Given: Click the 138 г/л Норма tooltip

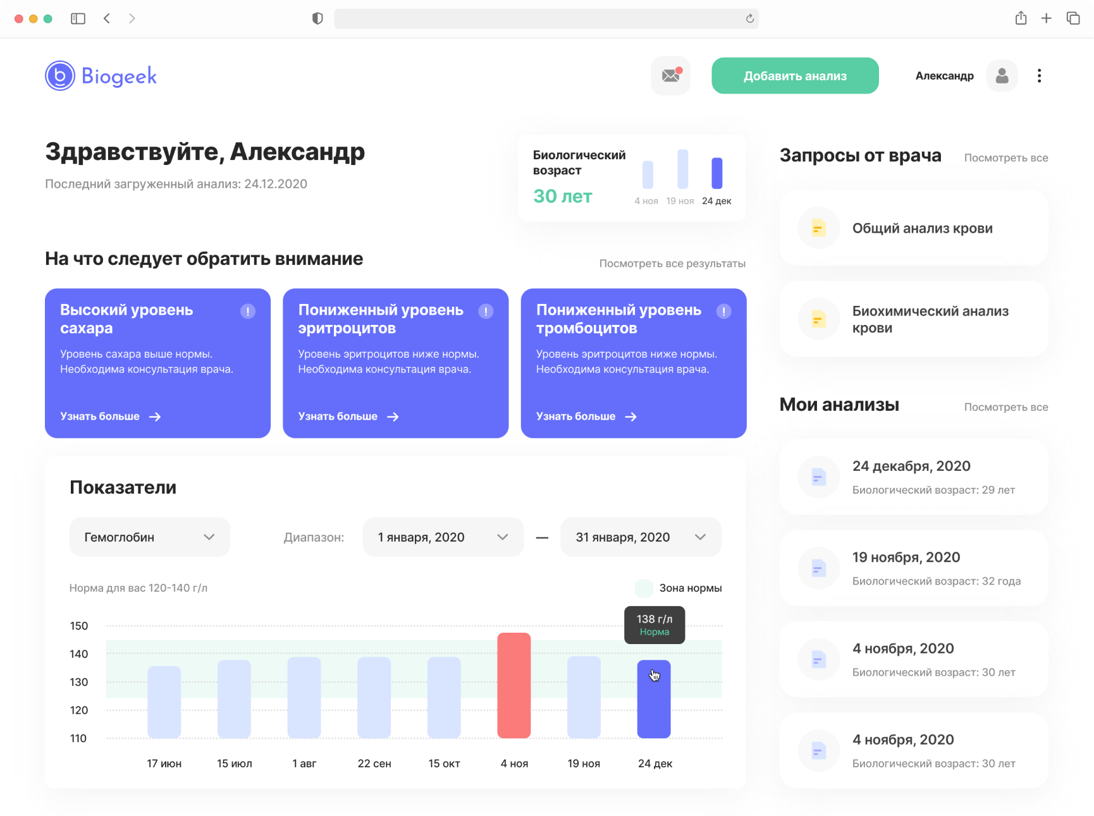Looking at the screenshot, I should point(655,625).
